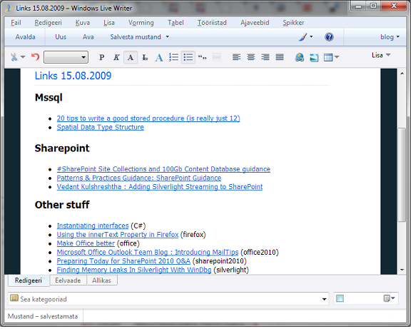Open Using the innerText Property in Firefox link

118,235
